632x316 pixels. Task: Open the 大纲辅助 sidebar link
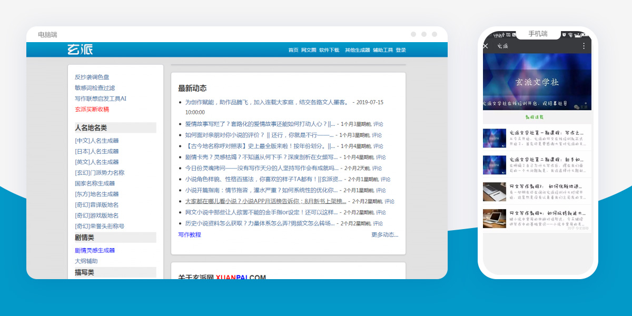(86, 261)
